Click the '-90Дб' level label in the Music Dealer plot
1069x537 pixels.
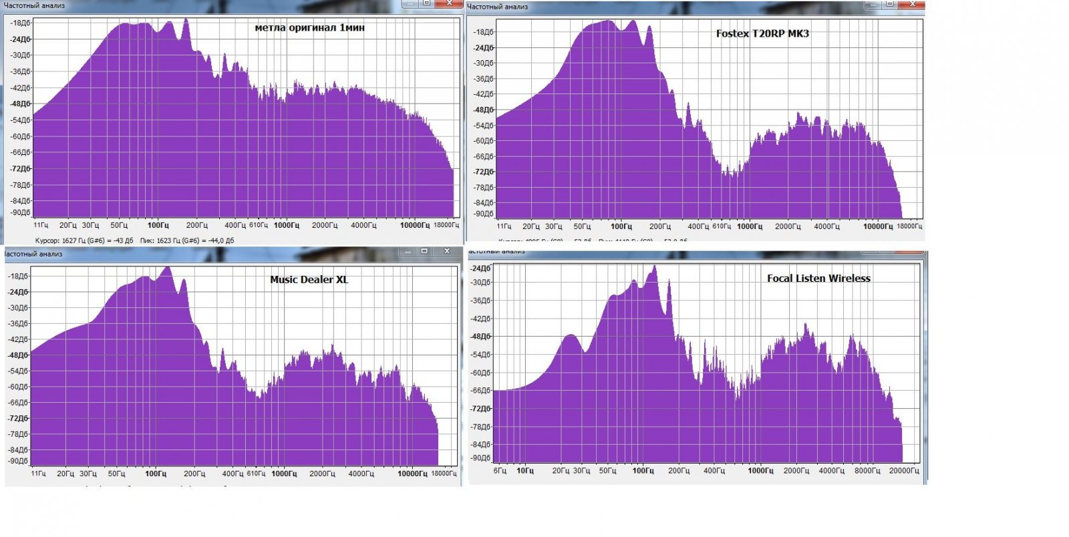(18, 461)
